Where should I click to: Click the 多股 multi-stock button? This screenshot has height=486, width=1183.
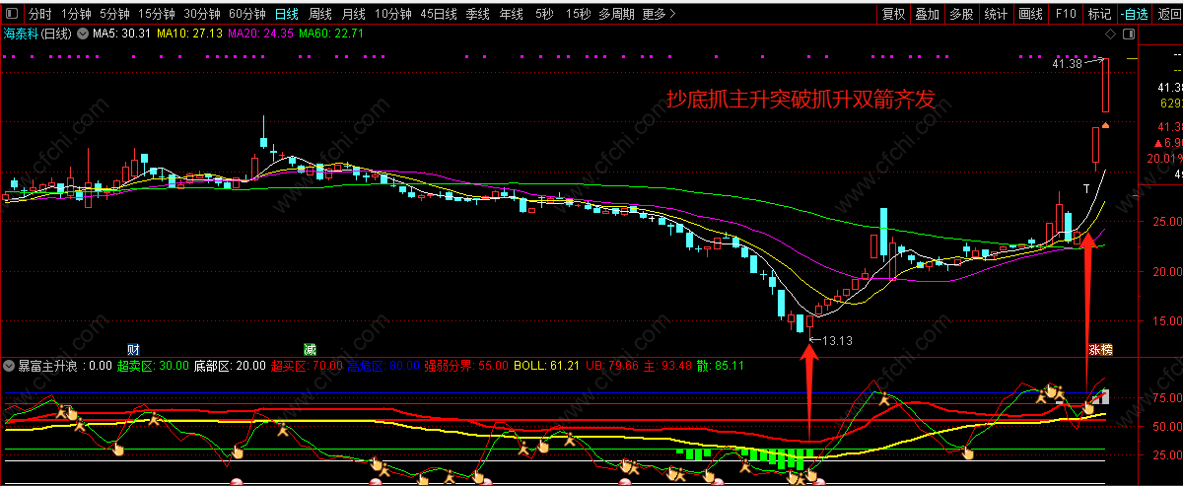pyautogui.click(x=961, y=14)
